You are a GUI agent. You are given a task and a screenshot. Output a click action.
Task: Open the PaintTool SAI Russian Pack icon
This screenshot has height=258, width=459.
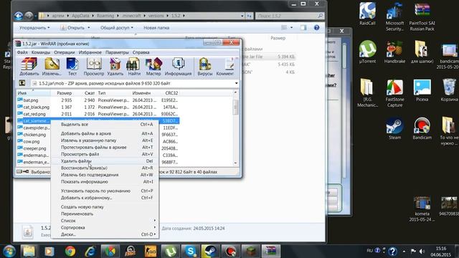(x=422, y=16)
